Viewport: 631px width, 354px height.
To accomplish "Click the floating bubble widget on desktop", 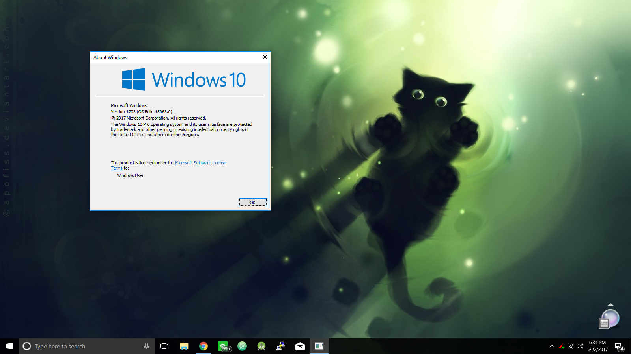I will (610, 319).
